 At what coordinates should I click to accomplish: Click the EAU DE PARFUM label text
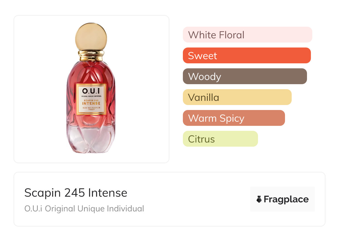point(91,107)
